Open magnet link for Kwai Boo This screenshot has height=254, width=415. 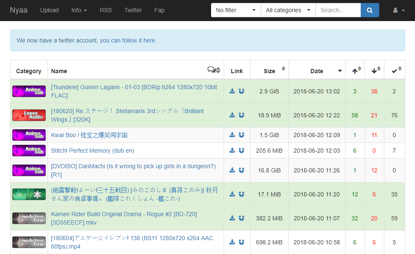tap(241, 135)
